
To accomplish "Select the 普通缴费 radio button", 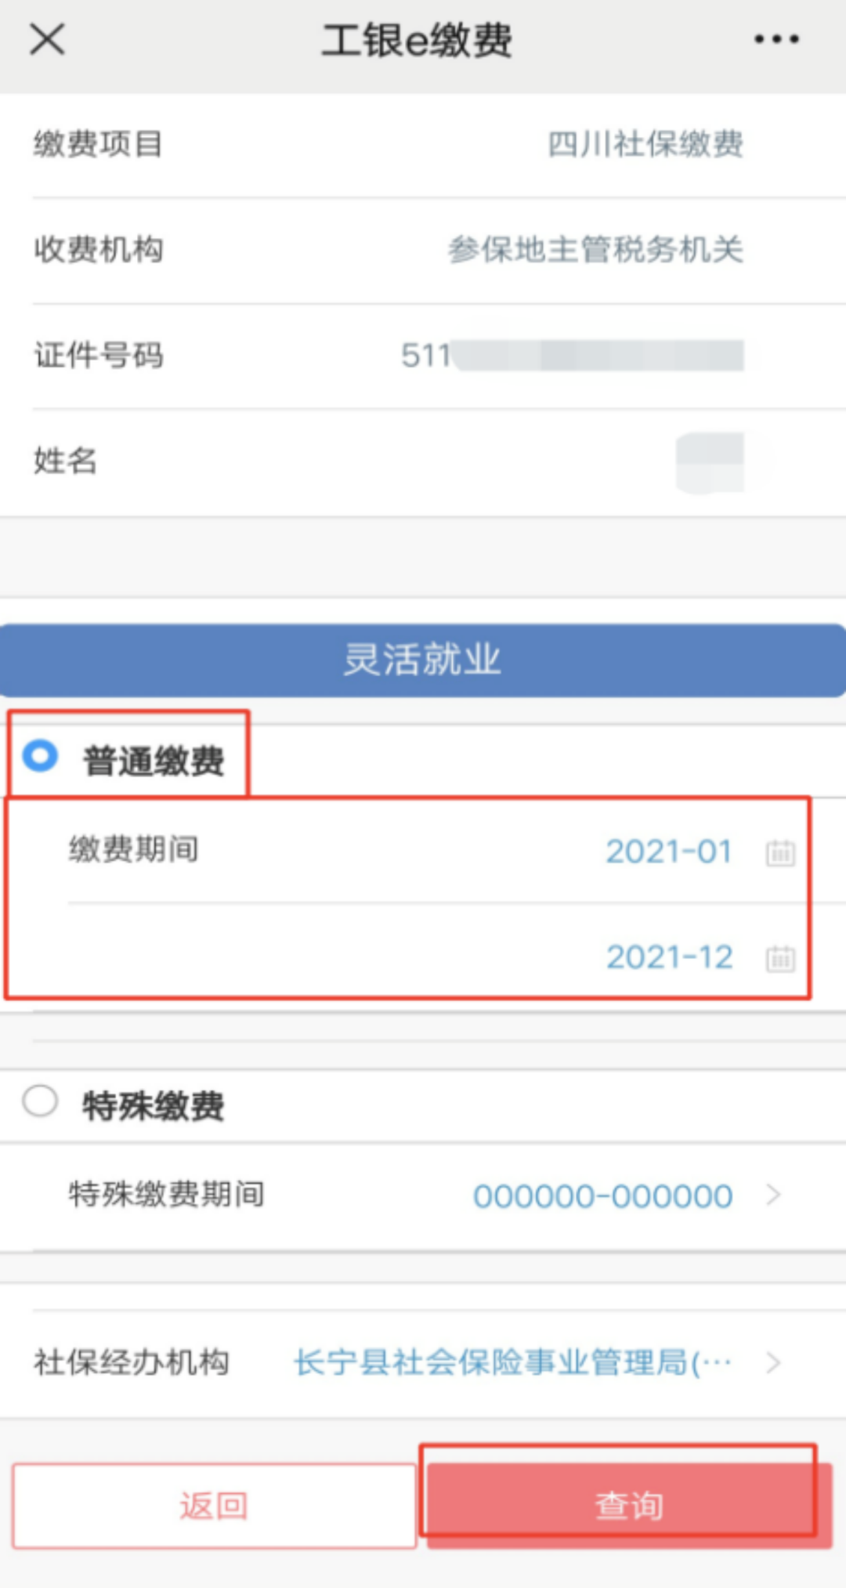I will point(40,756).
